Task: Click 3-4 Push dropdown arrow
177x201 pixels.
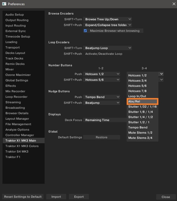Action: pyautogui.click(x=161, y=74)
